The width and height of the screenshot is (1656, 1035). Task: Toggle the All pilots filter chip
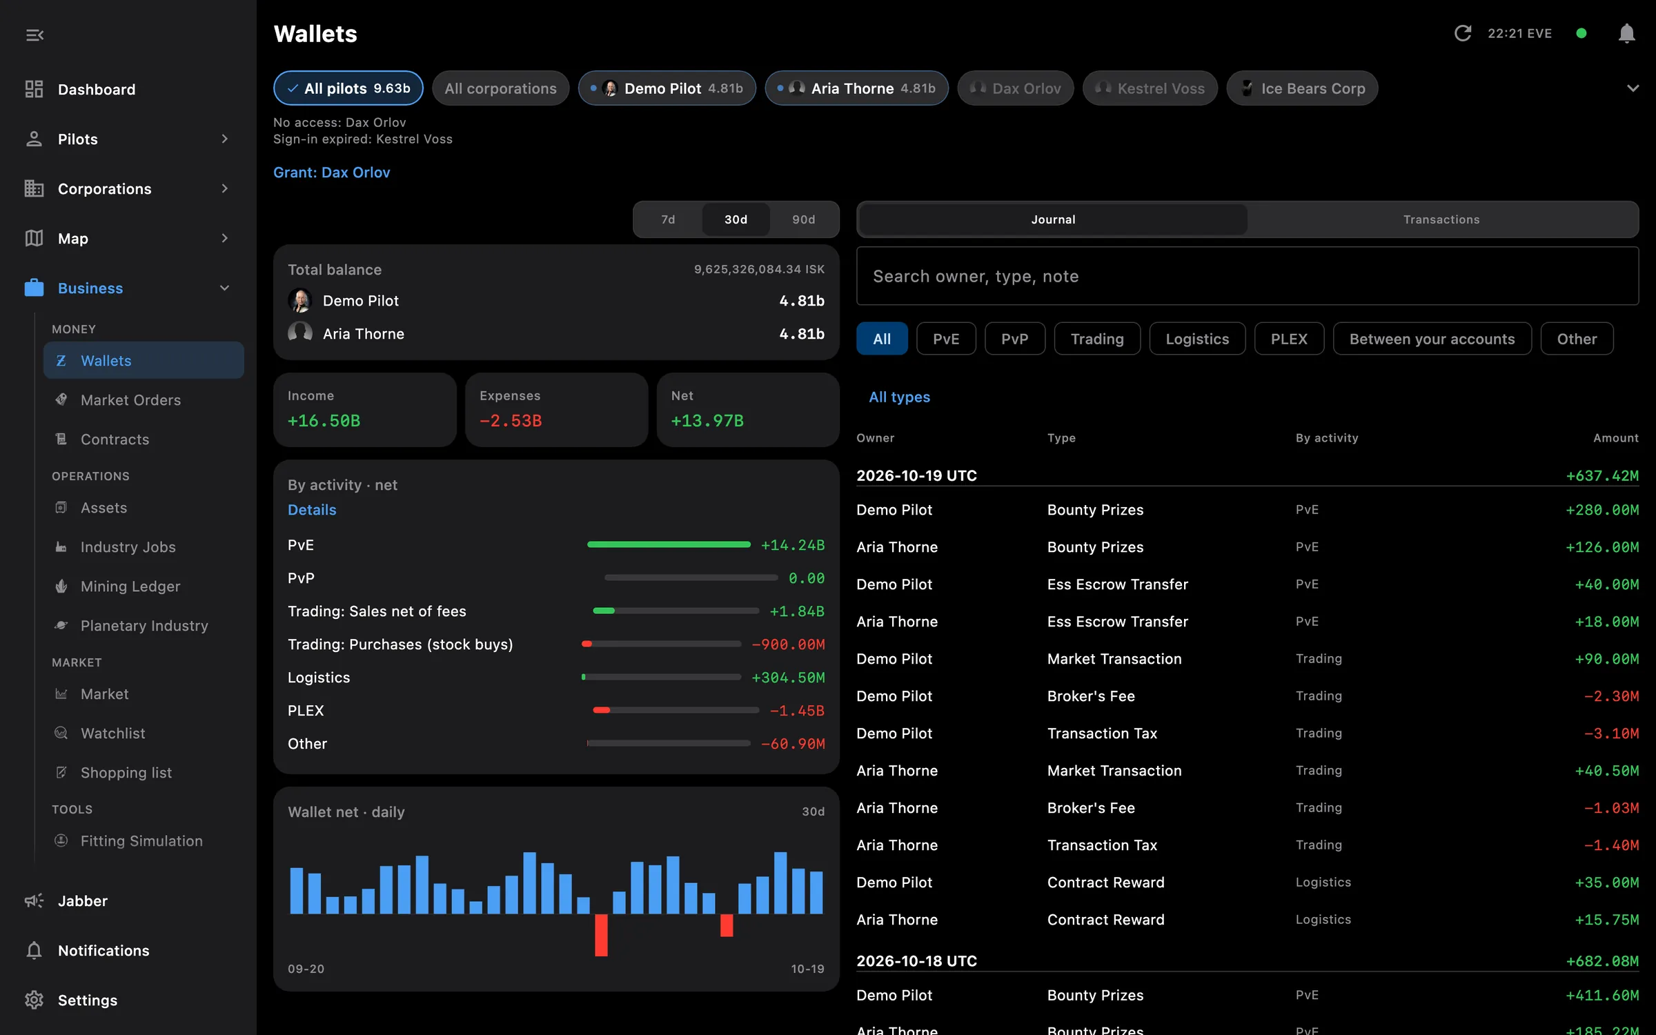348,88
